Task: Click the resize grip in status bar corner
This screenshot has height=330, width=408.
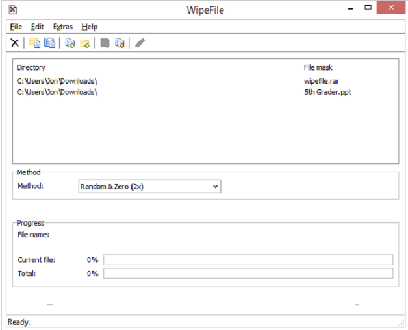Action: (x=401, y=323)
